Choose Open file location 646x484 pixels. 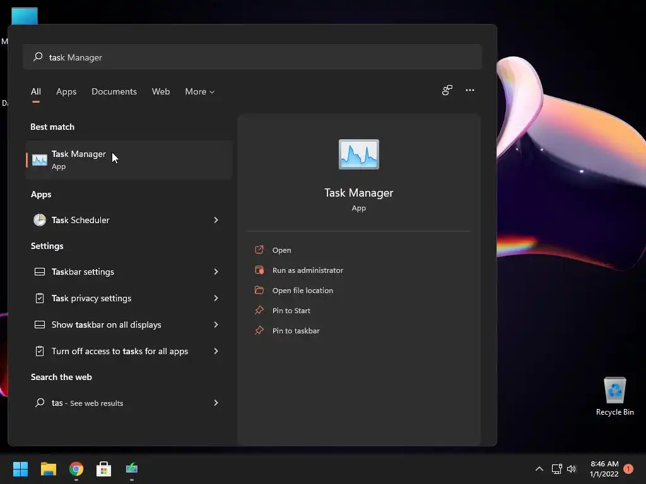click(303, 291)
